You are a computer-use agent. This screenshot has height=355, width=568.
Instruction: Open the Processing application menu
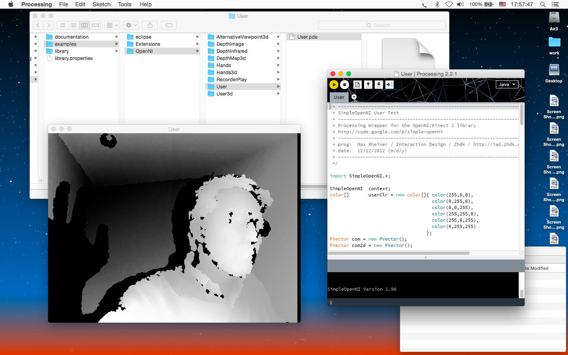(36, 4)
